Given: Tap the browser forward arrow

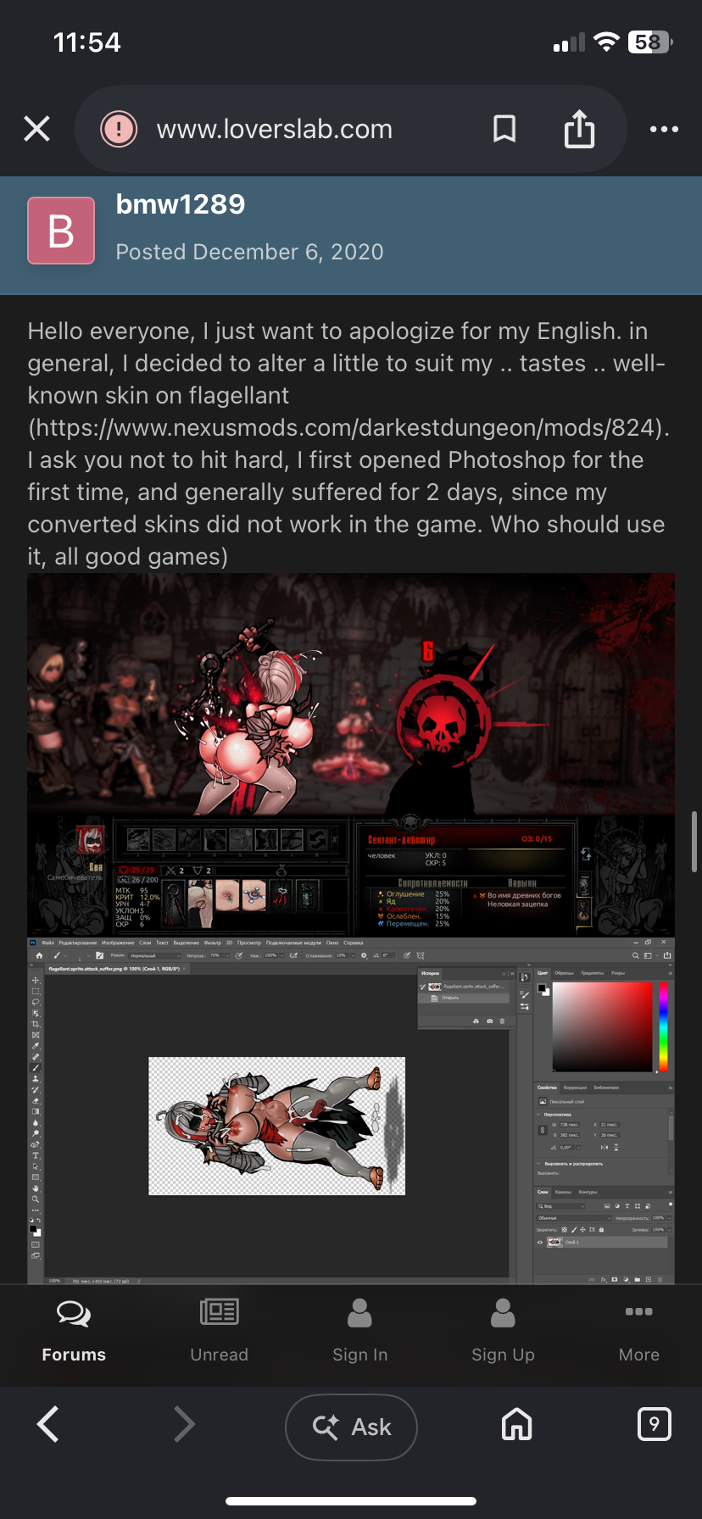Looking at the screenshot, I should click(184, 1424).
